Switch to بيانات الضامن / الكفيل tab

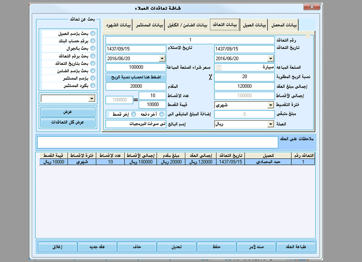pyautogui.click(x=187, y=25)
